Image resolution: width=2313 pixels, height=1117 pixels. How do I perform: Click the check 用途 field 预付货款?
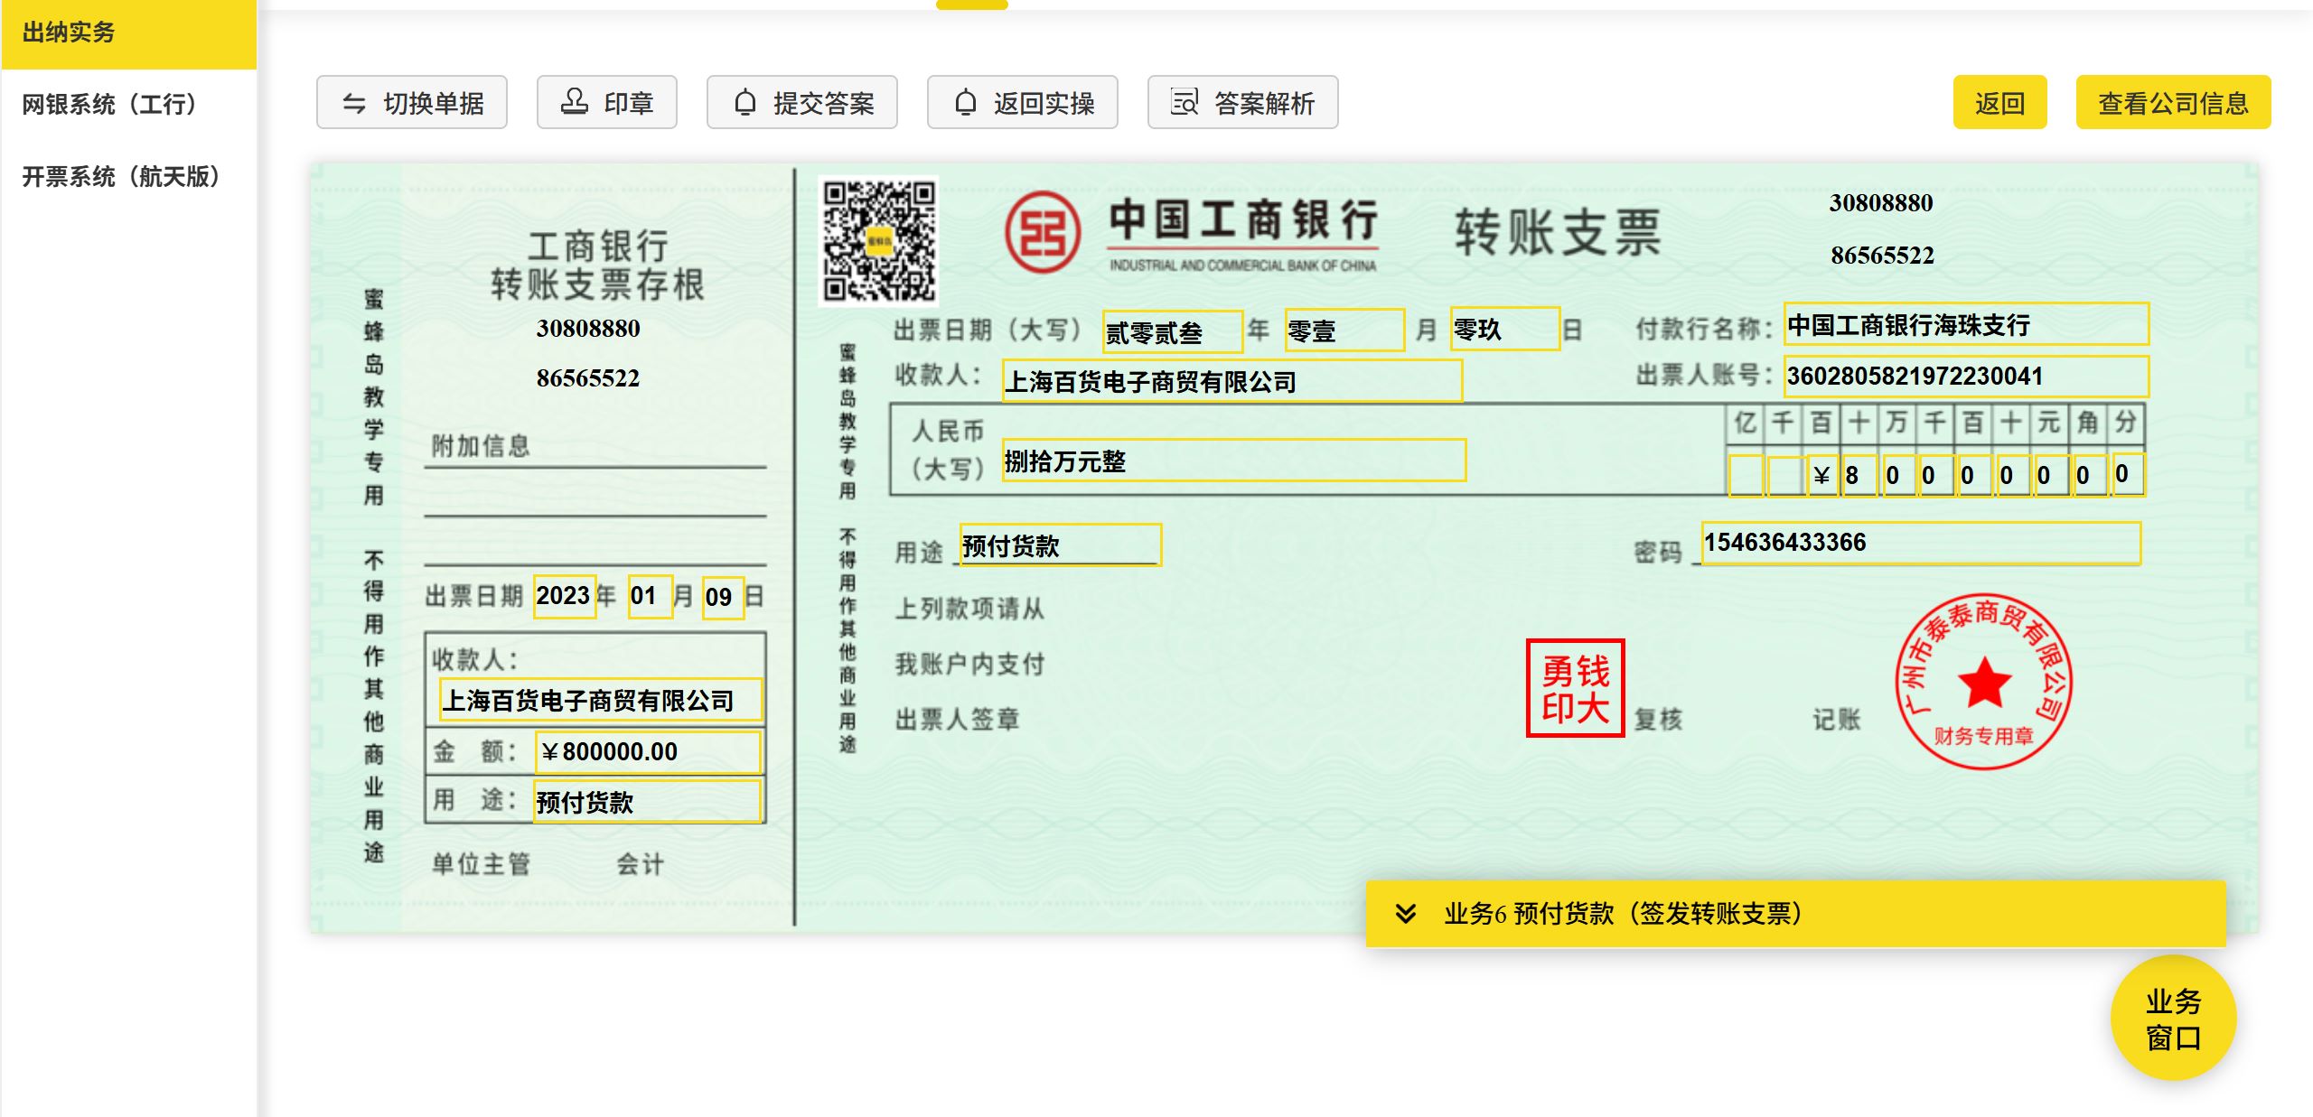point(1061,545)
